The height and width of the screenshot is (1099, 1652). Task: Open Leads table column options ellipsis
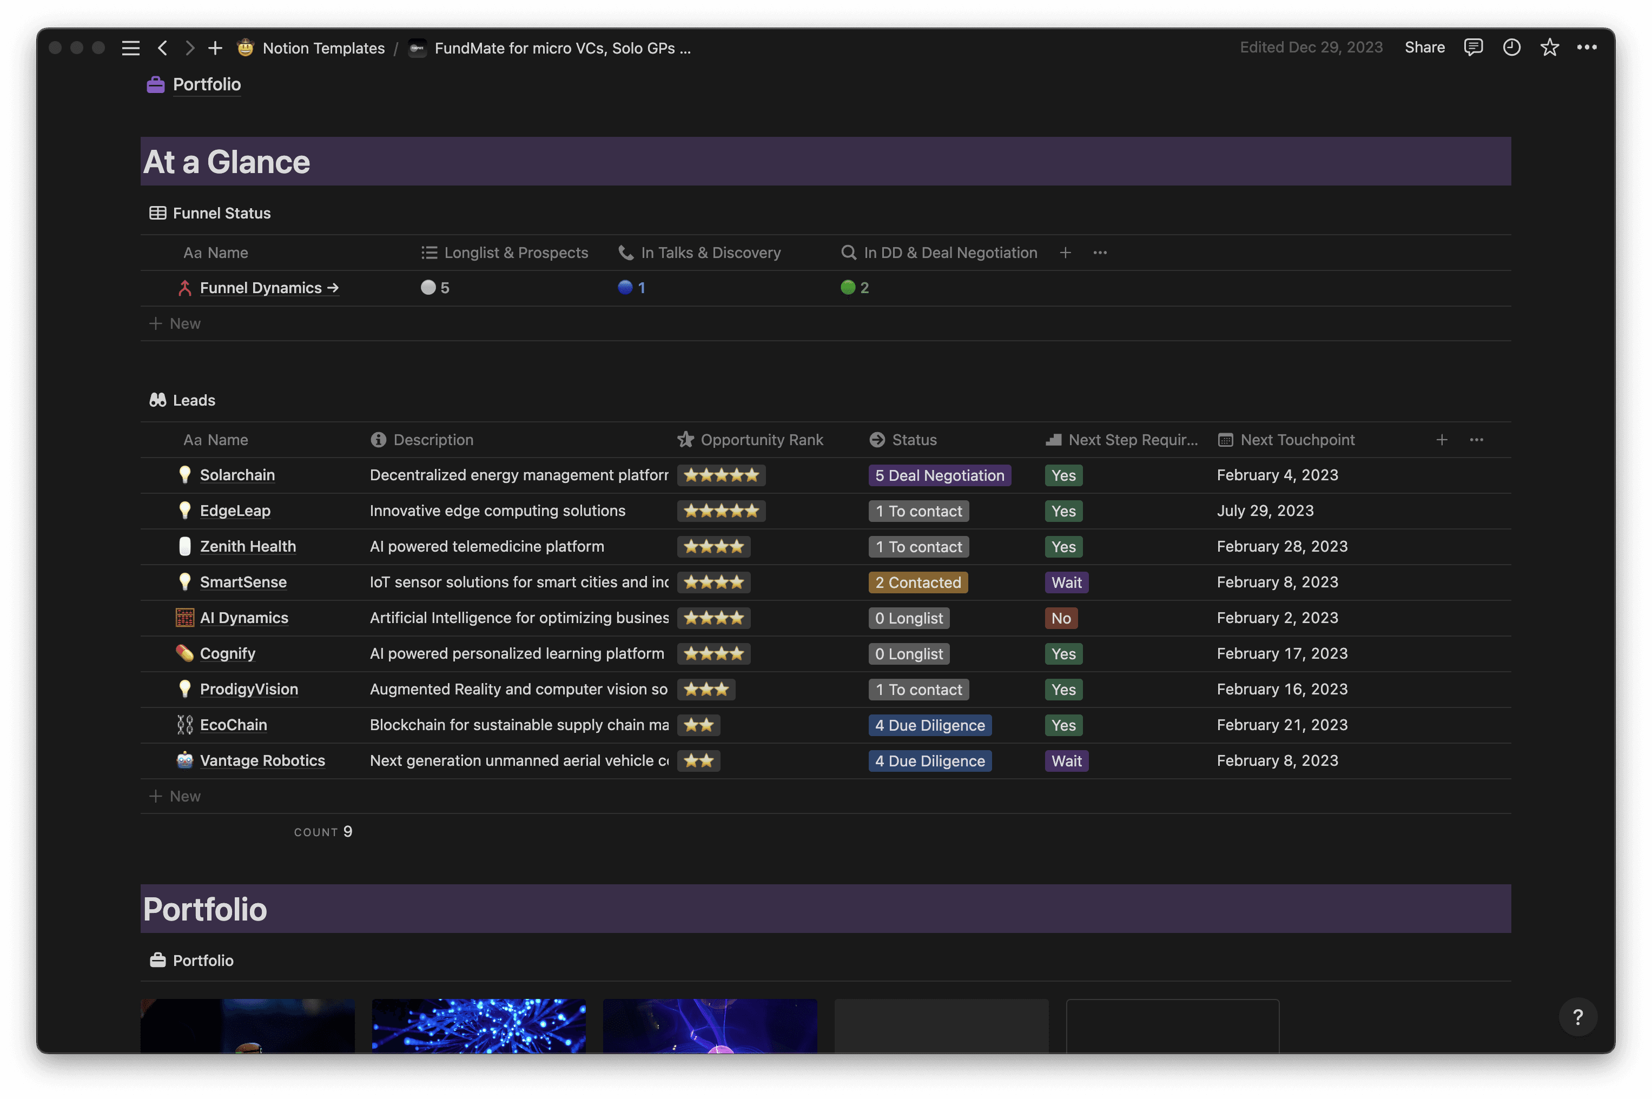(x=1476, y=440)
